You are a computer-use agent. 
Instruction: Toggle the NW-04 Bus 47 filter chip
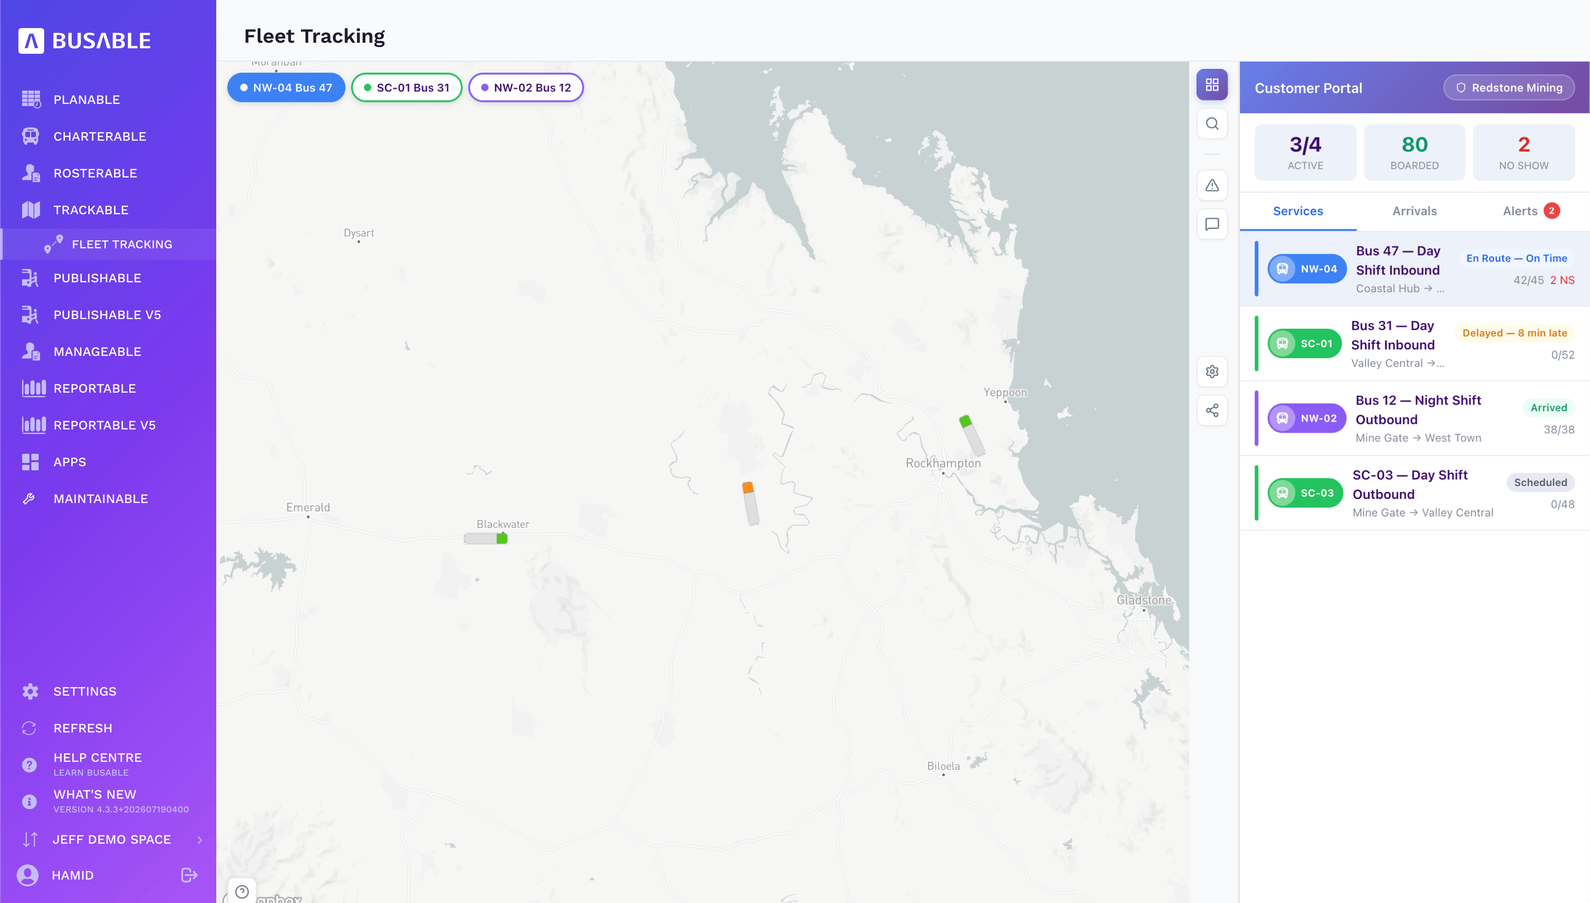(286, 87)
